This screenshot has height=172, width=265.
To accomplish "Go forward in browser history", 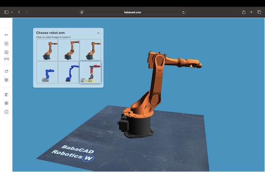I will (26, 12).
